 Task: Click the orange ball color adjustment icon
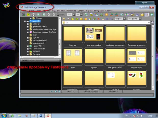click(107, 15)
